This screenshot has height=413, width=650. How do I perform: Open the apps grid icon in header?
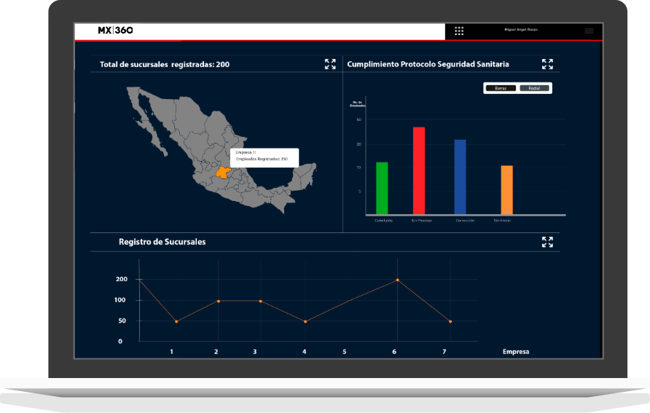[x=459, y=31]
